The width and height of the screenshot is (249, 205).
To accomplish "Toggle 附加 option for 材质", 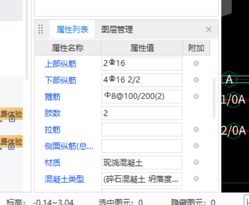I will [196, 162].
